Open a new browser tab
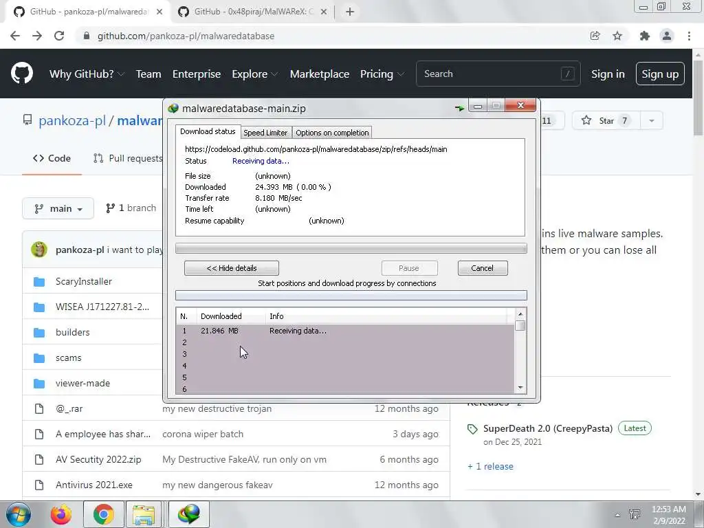704x528 pixels. tap(350, 12)
